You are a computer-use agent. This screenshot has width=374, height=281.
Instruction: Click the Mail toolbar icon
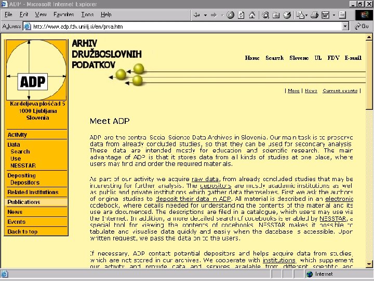pyautogui.click(x=300, y=15)
